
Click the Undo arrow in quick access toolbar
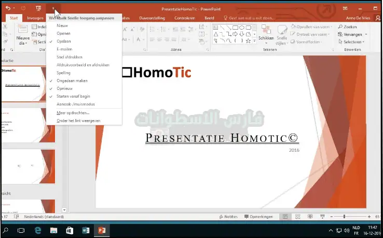tap(8, 8)
